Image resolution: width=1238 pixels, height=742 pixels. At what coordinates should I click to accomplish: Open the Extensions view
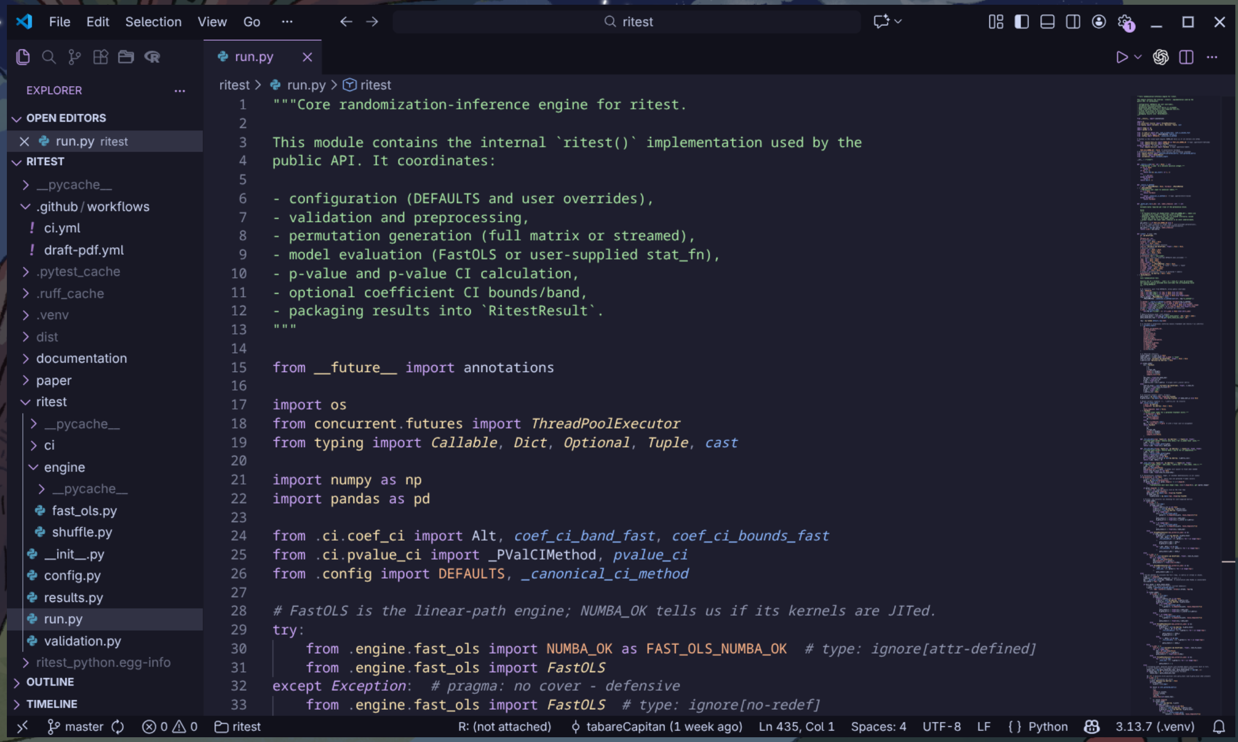100,57
